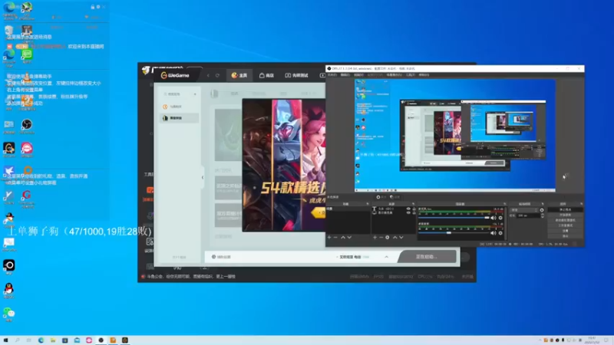Open the OBS Studio desktop shortcut
Image resolution: width=614 pixels, height=345 pixels.
27,126
